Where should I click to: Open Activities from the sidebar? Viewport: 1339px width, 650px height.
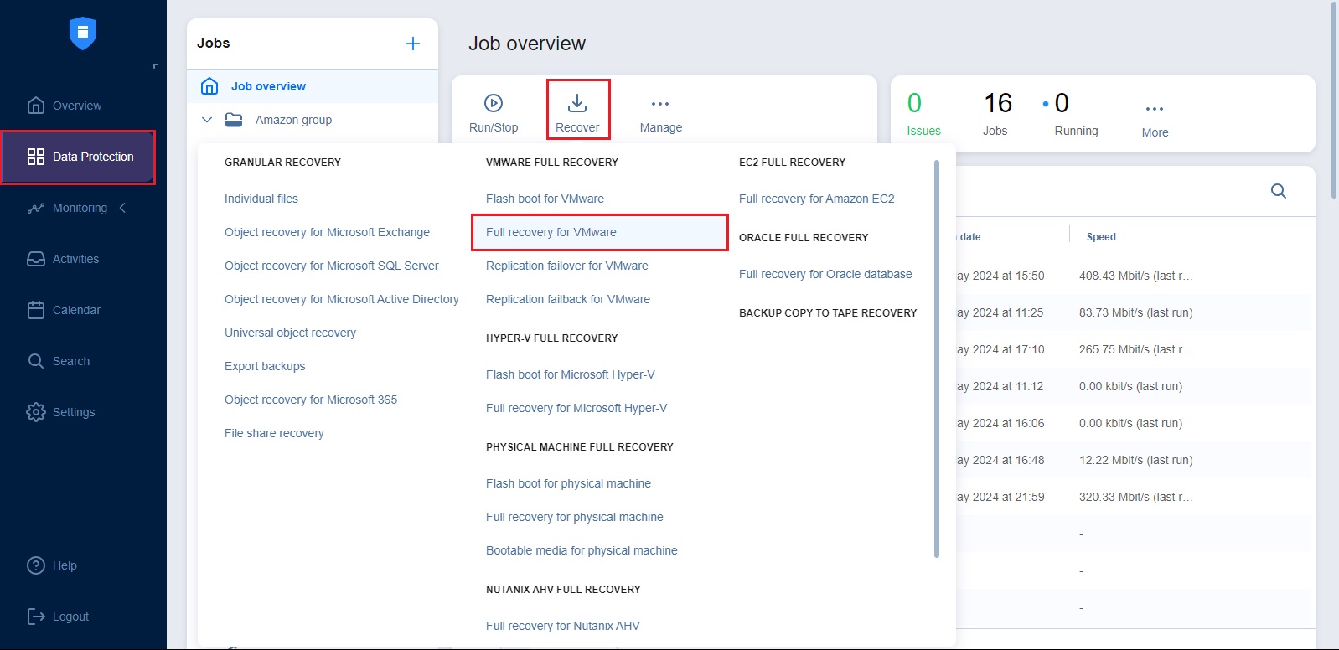[x=75, y=259]
